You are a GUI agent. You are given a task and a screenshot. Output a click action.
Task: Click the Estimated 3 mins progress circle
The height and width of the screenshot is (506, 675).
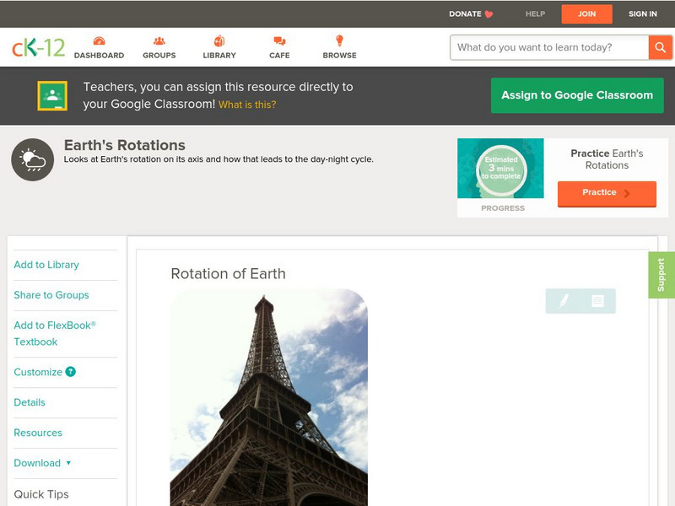501,170
